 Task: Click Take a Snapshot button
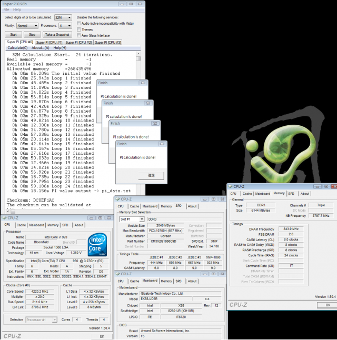tap(57, 35)
